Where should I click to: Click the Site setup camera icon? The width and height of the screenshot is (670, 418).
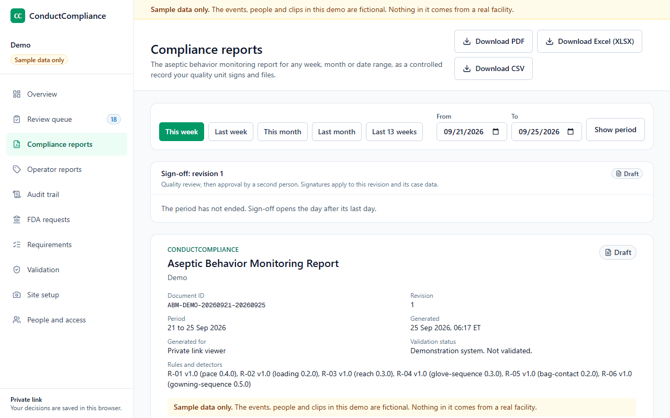(x=17, y=295)
